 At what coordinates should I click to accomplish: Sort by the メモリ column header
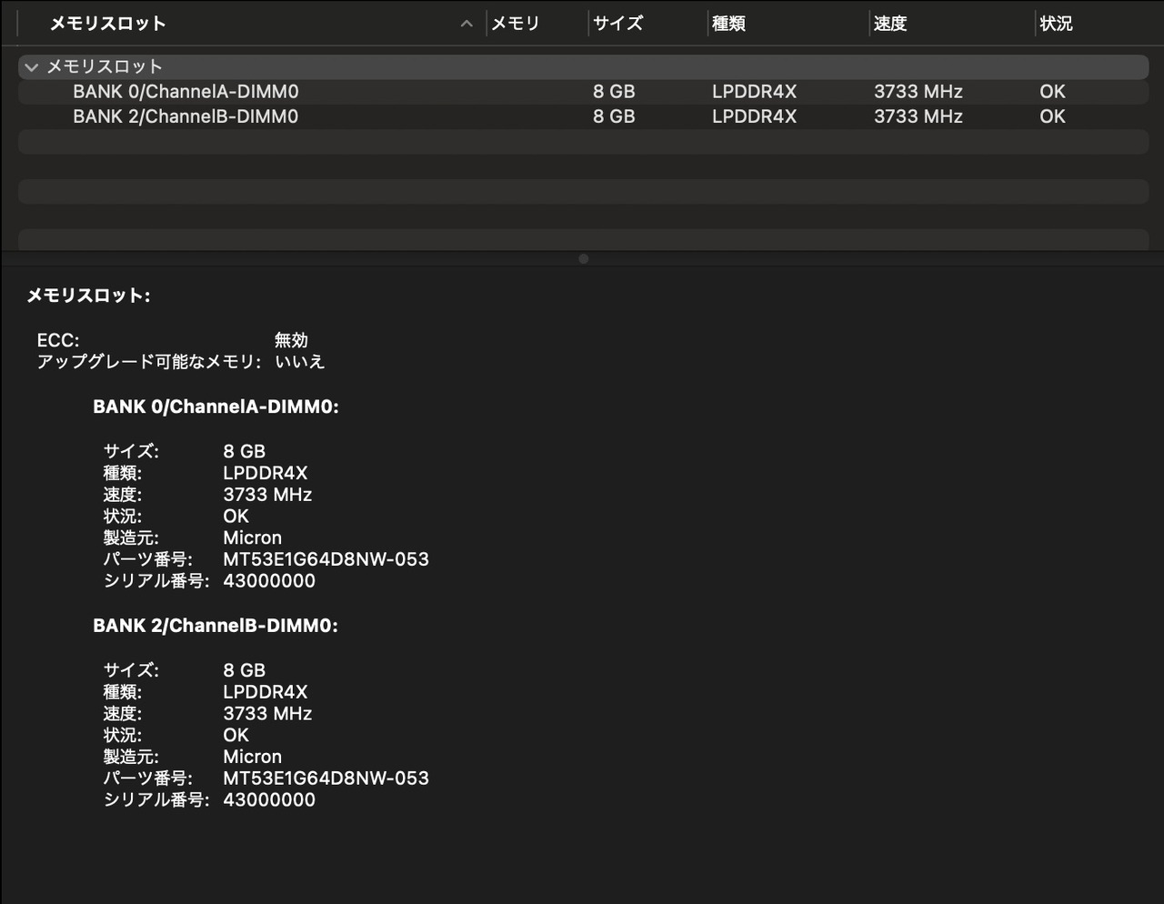pyautogui.click(x=516, y=24)
